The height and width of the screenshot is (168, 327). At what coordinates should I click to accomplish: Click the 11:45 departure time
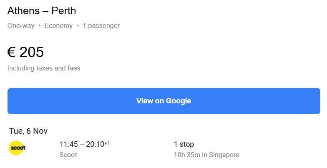[69, 144]
